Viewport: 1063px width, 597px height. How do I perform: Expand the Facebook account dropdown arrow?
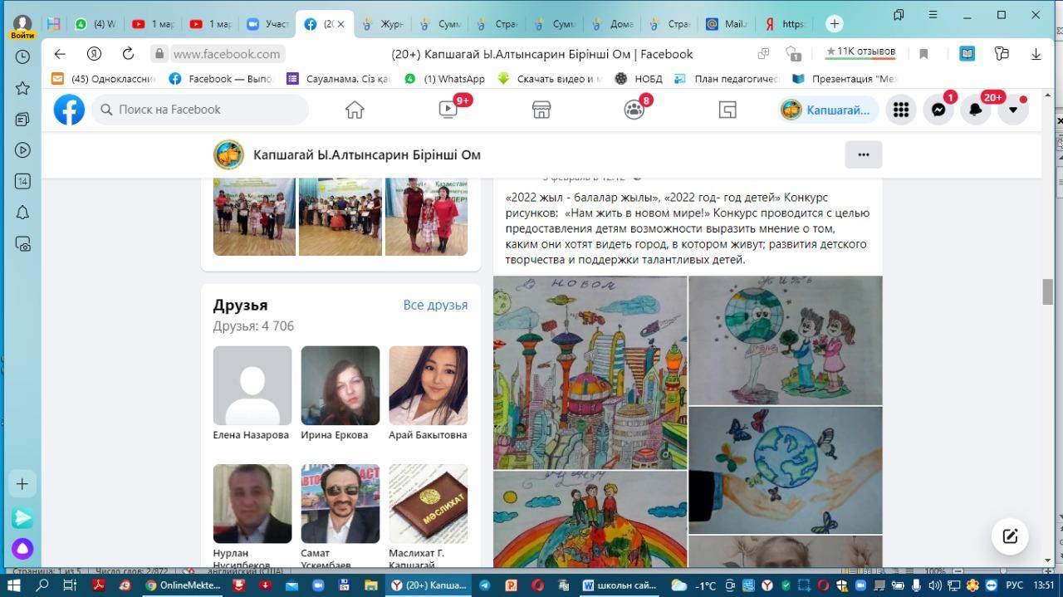1012,110
